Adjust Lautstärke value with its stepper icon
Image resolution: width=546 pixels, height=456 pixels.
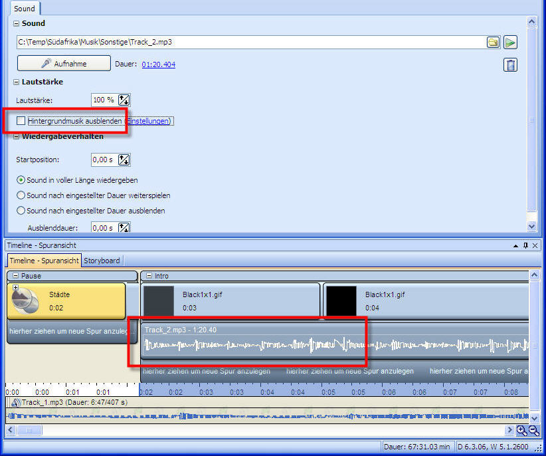click(x=124, y=100)
